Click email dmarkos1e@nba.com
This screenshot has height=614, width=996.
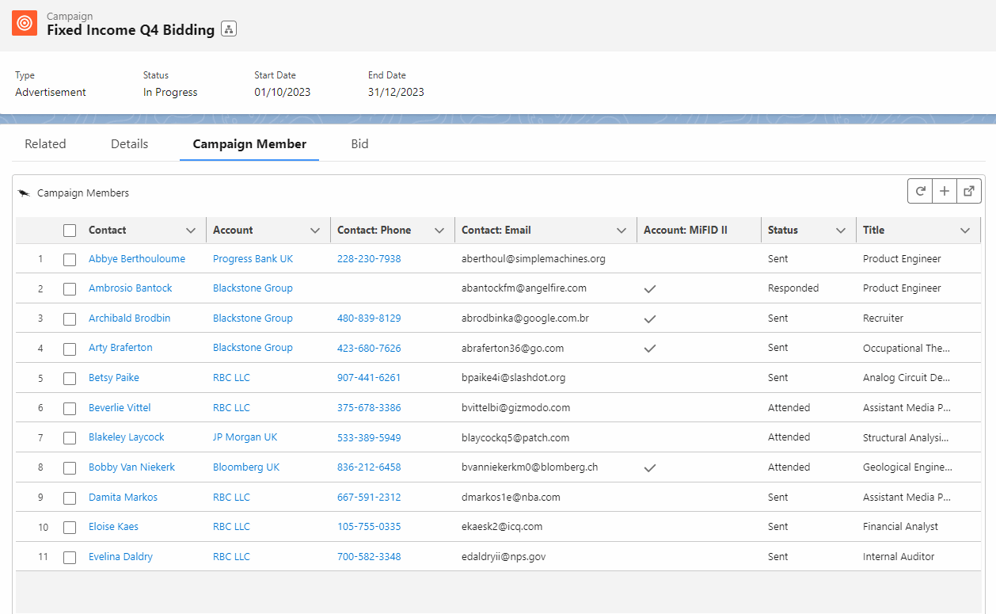[x=511, y=497]
